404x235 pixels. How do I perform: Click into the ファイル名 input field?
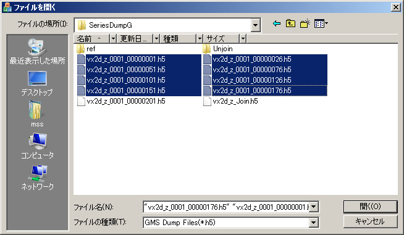[226, 207]
